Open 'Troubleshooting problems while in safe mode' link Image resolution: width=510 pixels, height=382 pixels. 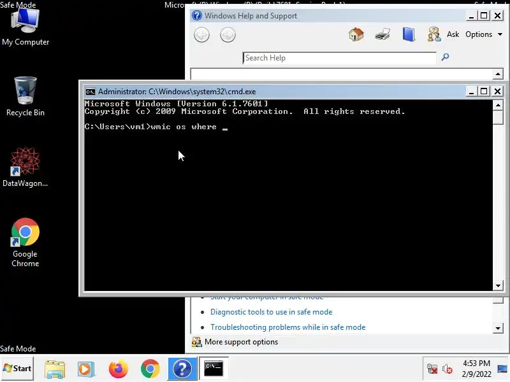(x=288, y=327)
